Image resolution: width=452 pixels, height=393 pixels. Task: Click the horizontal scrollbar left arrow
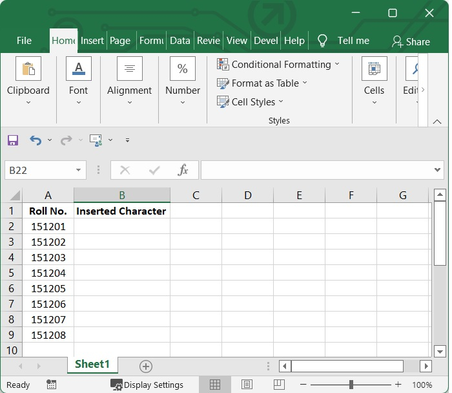click(285, 366)
